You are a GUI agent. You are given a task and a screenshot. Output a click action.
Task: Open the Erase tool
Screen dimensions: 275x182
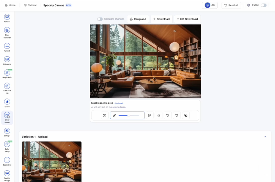(7, 102)
